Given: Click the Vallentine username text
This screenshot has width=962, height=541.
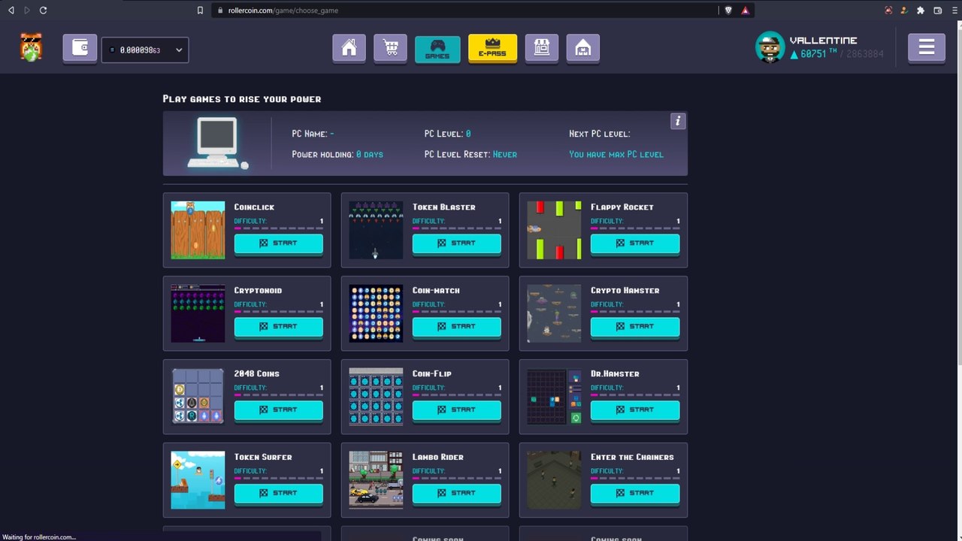Looking at the screenshot, I should (x=823, y=41).
